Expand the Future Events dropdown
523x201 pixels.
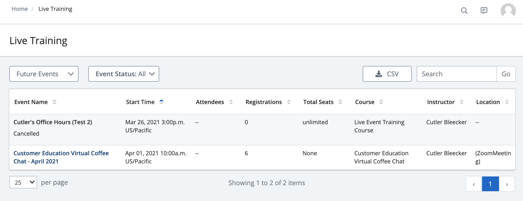click(x=44, y=74)
